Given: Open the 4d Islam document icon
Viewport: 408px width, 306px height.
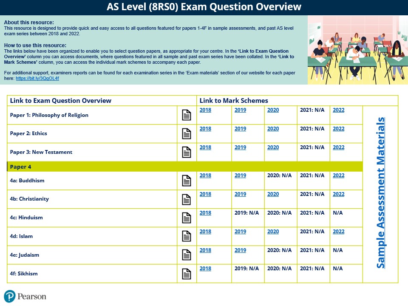Looking at the screenshot, I should [187, 236].
